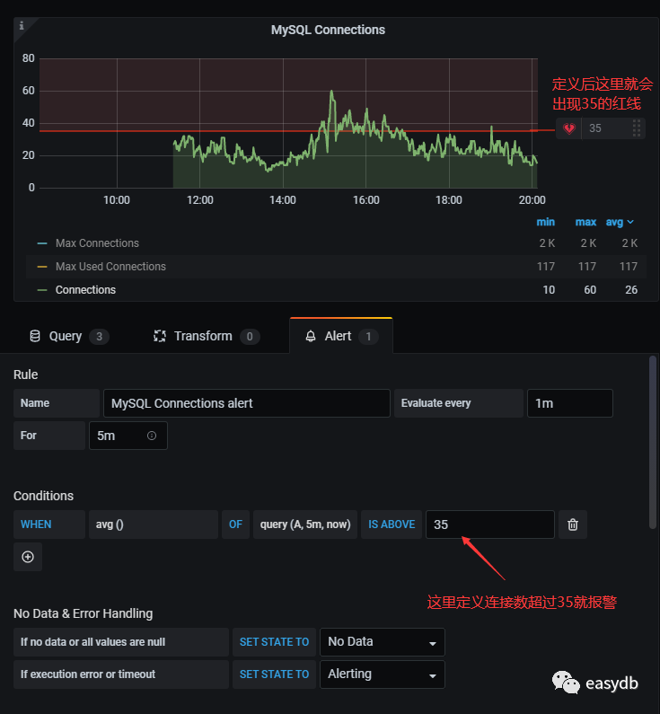Screen dimensions: 660x714
Task: Click the broken heart alert threshold icon
Action: 569,129
